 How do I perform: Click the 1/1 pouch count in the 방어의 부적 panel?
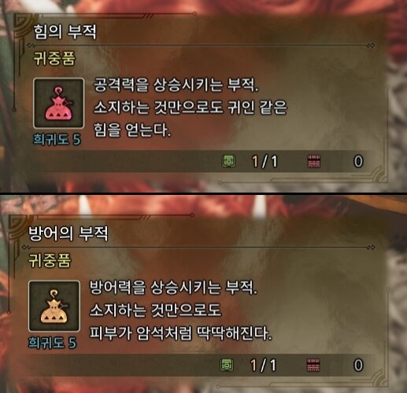point(263,365)
